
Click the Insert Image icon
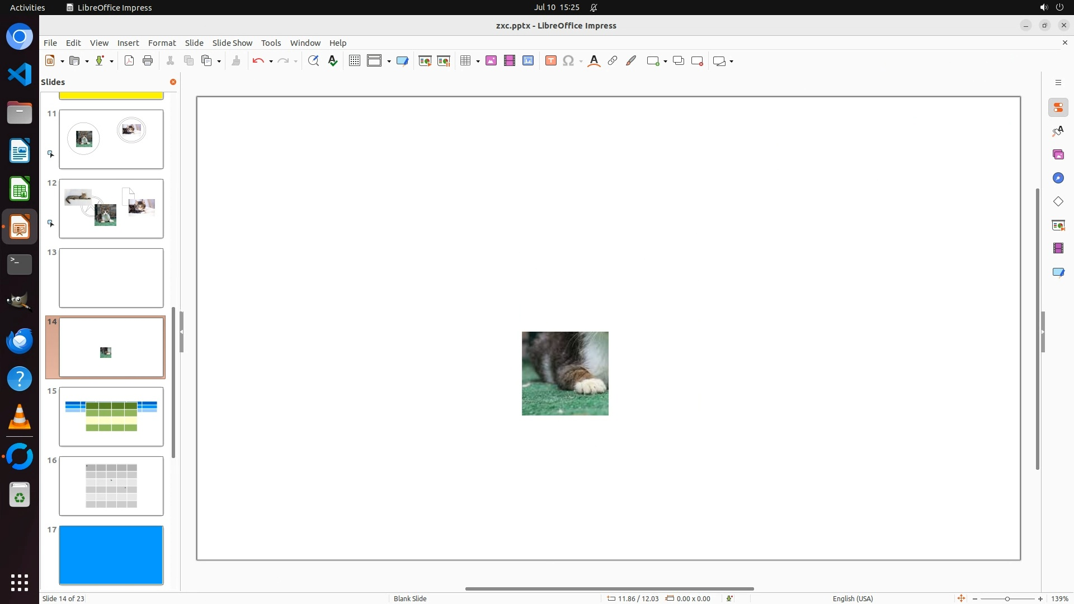click(491, 61)
